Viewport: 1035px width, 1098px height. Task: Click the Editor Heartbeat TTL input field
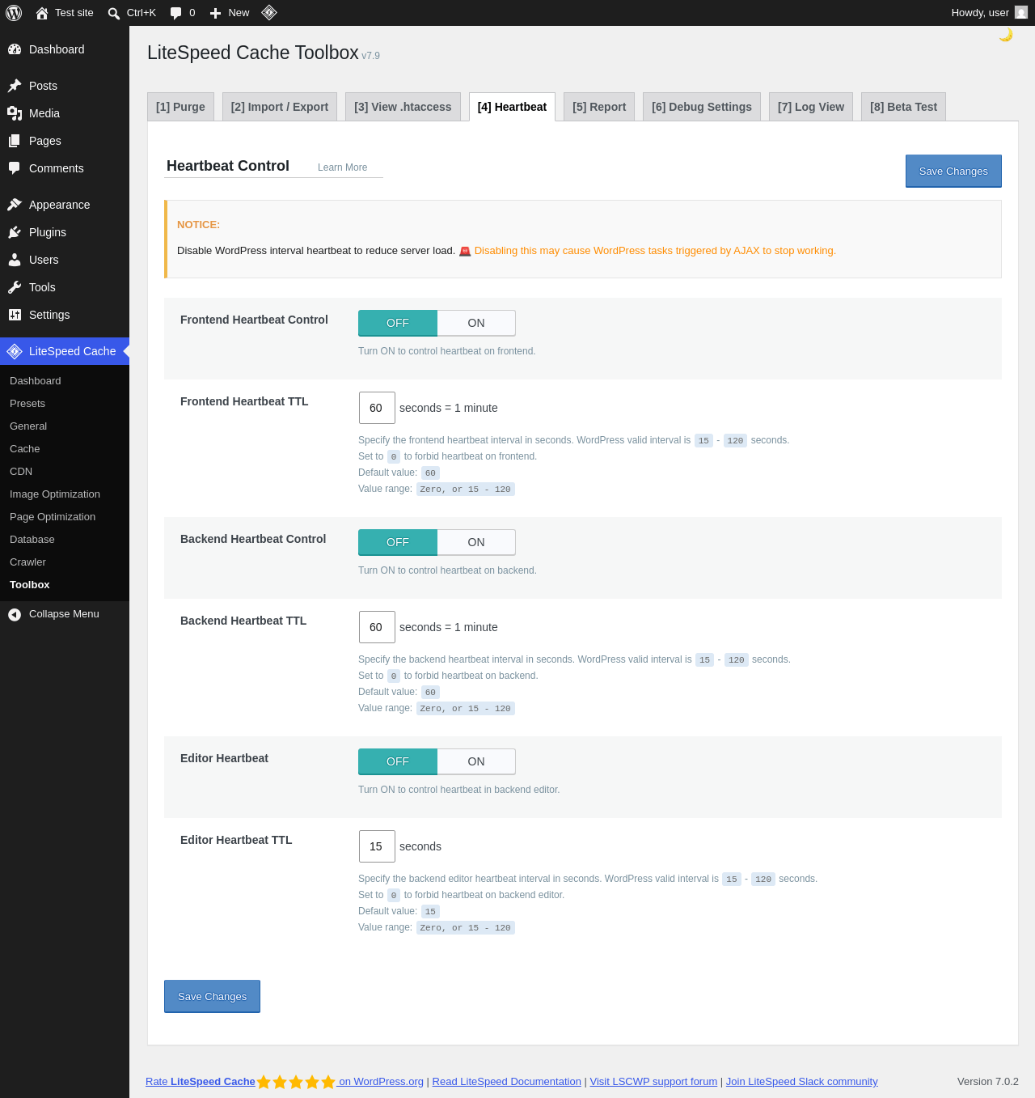pyautogui.click(x=377, y=846)
